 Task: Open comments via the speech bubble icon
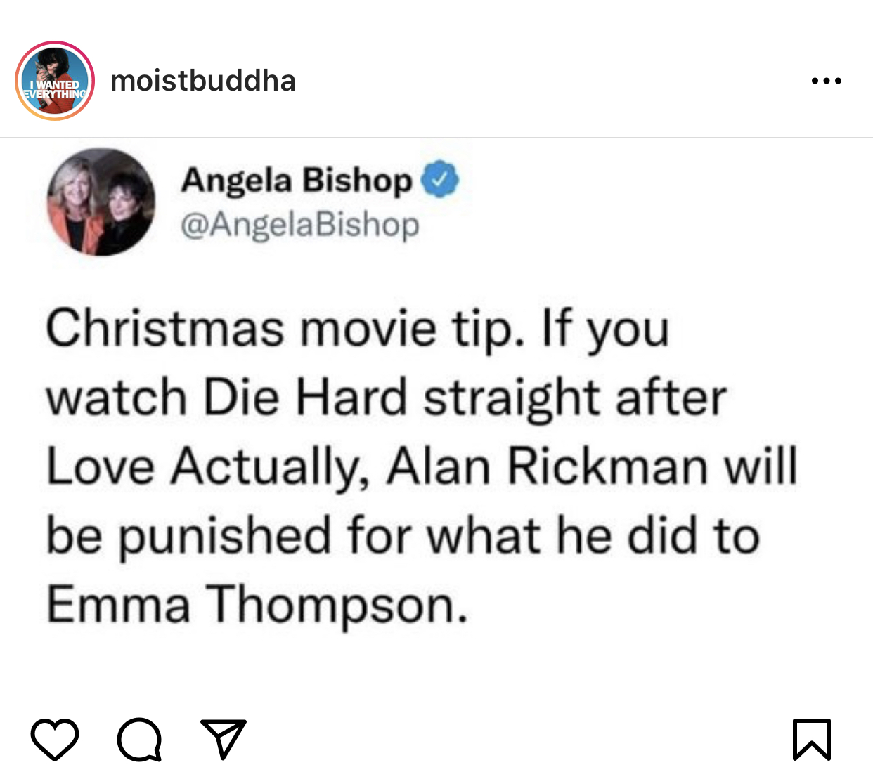[140, 739]
